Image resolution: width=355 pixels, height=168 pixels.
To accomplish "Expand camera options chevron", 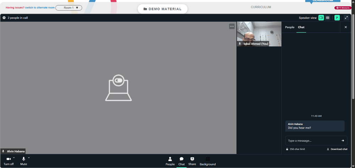I will pos(14,158).
